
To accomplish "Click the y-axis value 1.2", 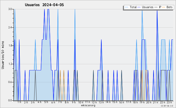I will [10, 64].
